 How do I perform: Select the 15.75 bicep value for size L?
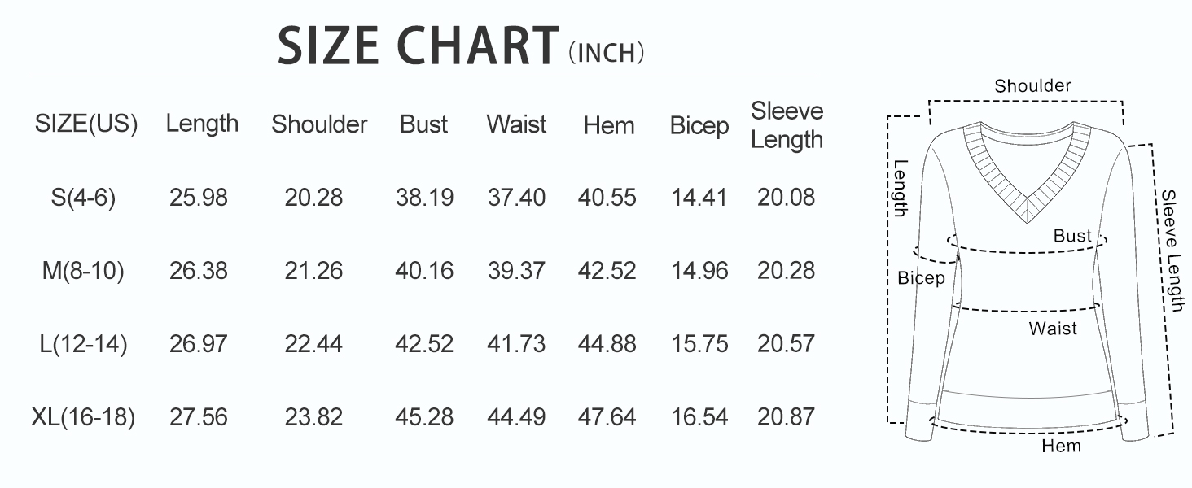point(699,344)
